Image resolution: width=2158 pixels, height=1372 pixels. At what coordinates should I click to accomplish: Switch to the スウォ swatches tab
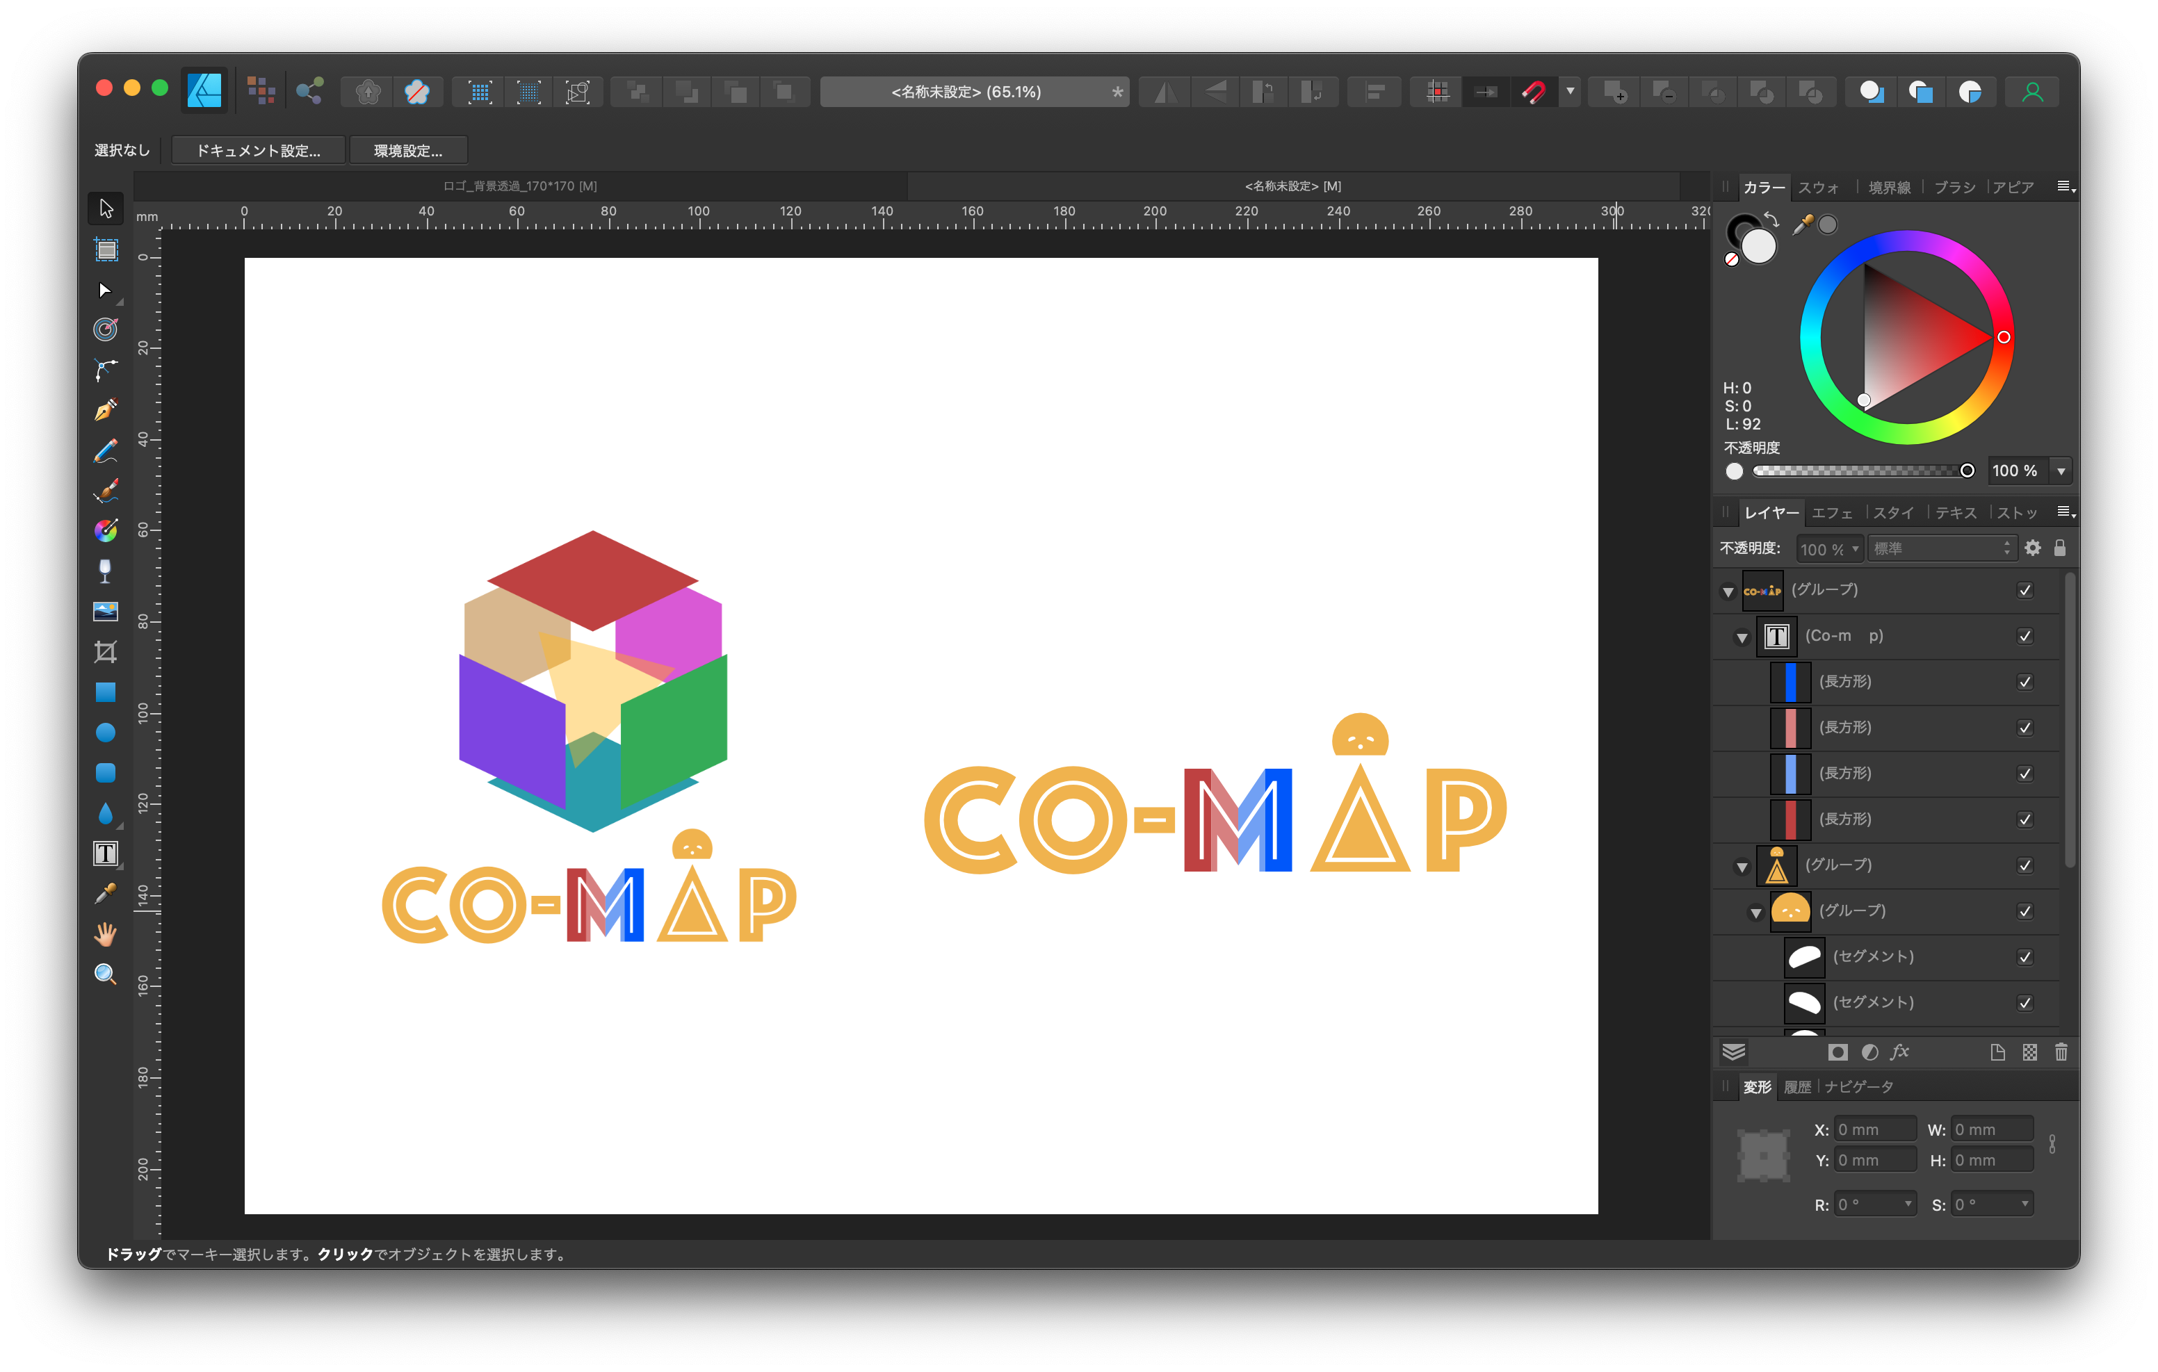(x=1818, y=187)
